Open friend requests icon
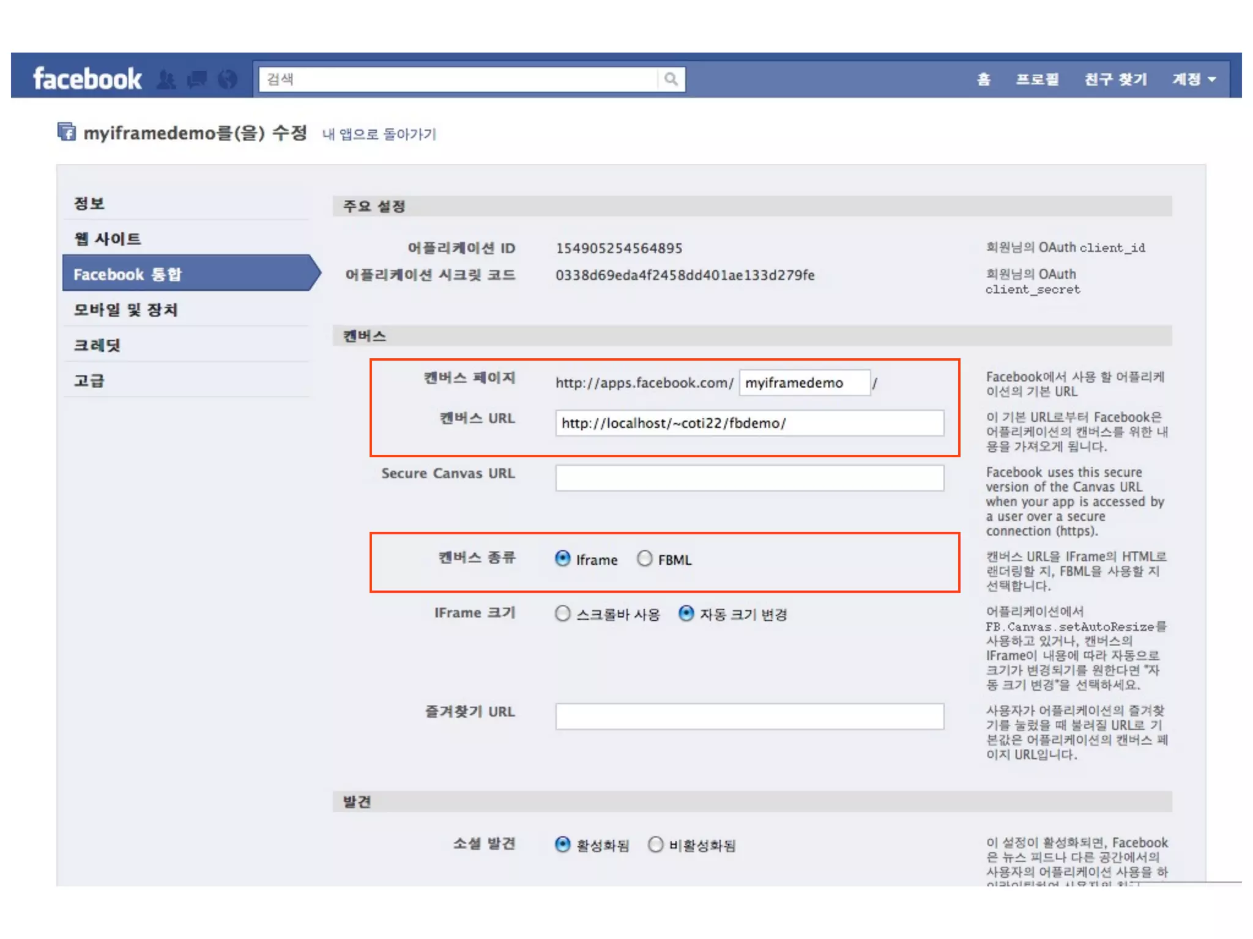The width and height of the screenshot is (1253, 939). pos(166,79)
